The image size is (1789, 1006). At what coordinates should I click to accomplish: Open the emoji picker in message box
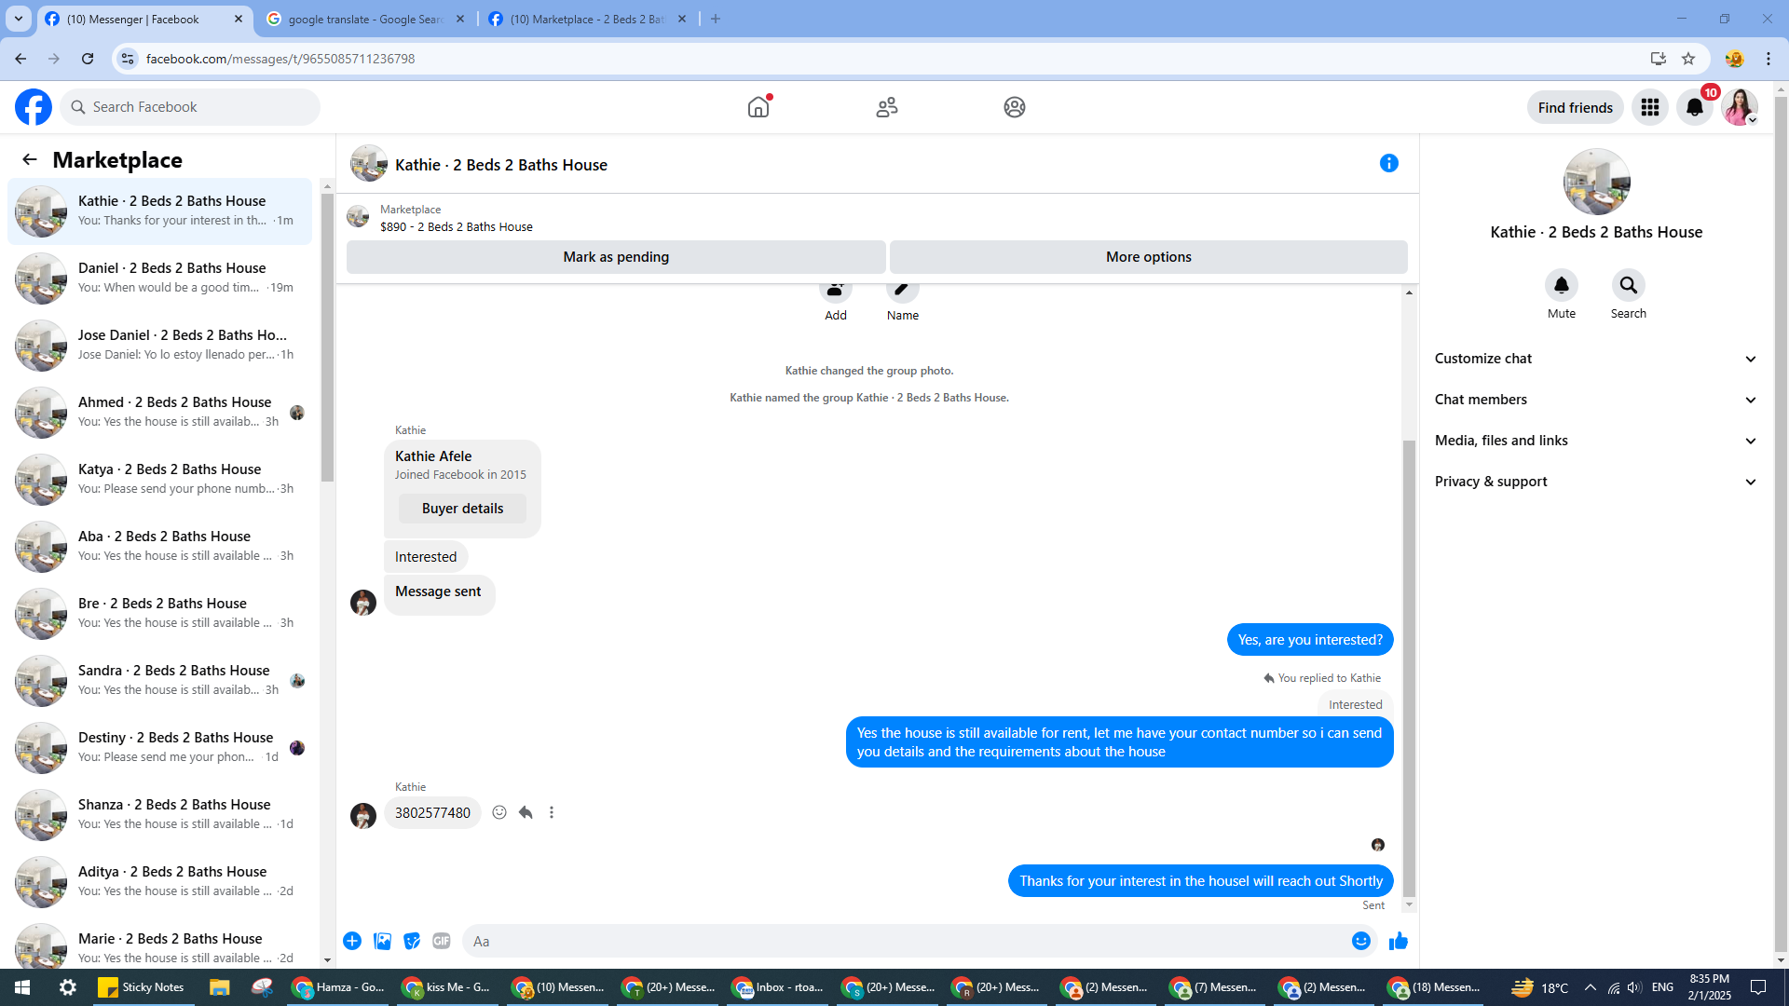click(1360, 942)
